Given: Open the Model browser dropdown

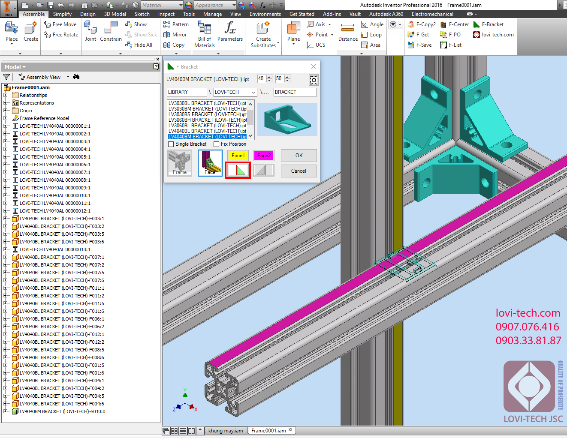Looking at the screenshot, I should (15, 67).
